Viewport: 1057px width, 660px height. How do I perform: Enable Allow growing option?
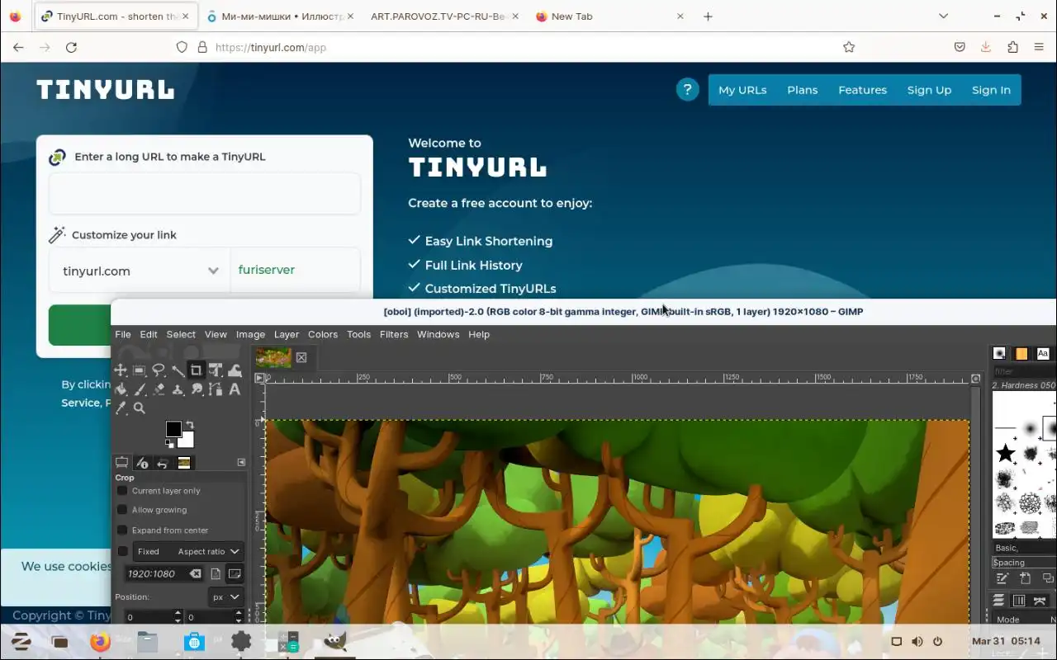[x=122, y=510]
